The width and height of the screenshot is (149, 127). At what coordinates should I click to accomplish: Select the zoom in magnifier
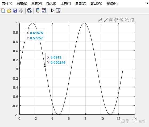tap(122, 20)
